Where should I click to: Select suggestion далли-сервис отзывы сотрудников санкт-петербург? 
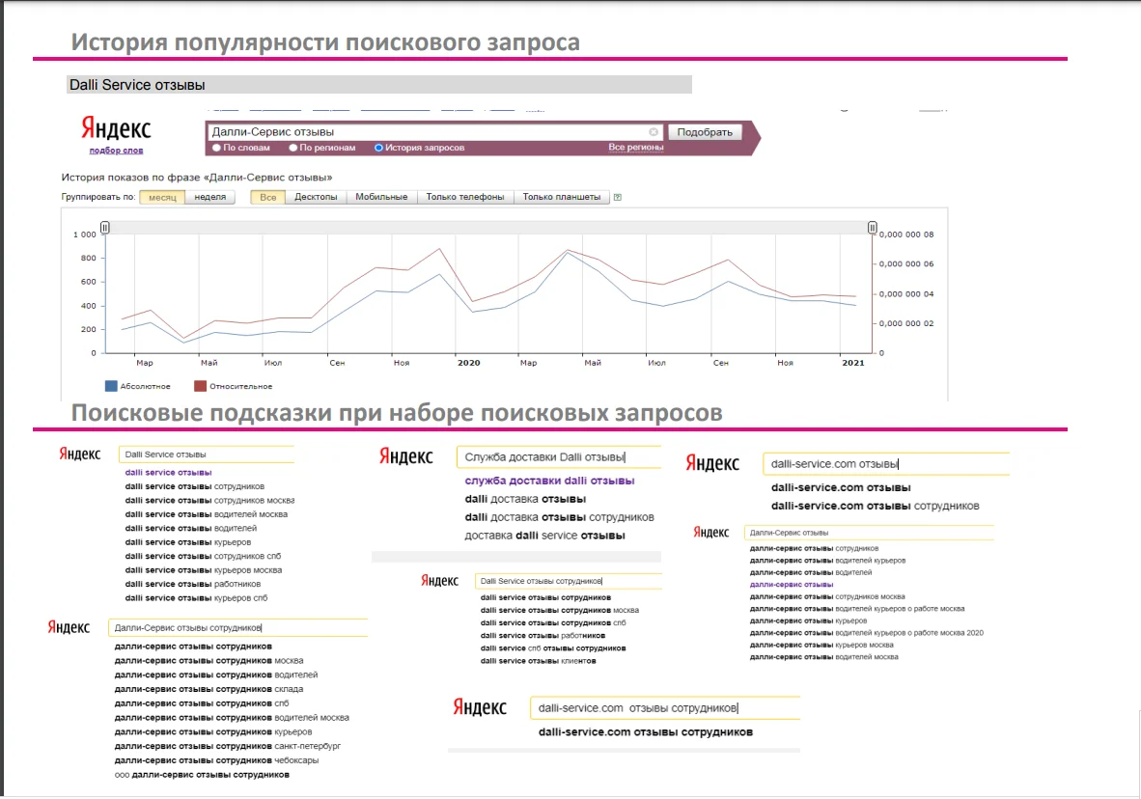pos(228,746)
